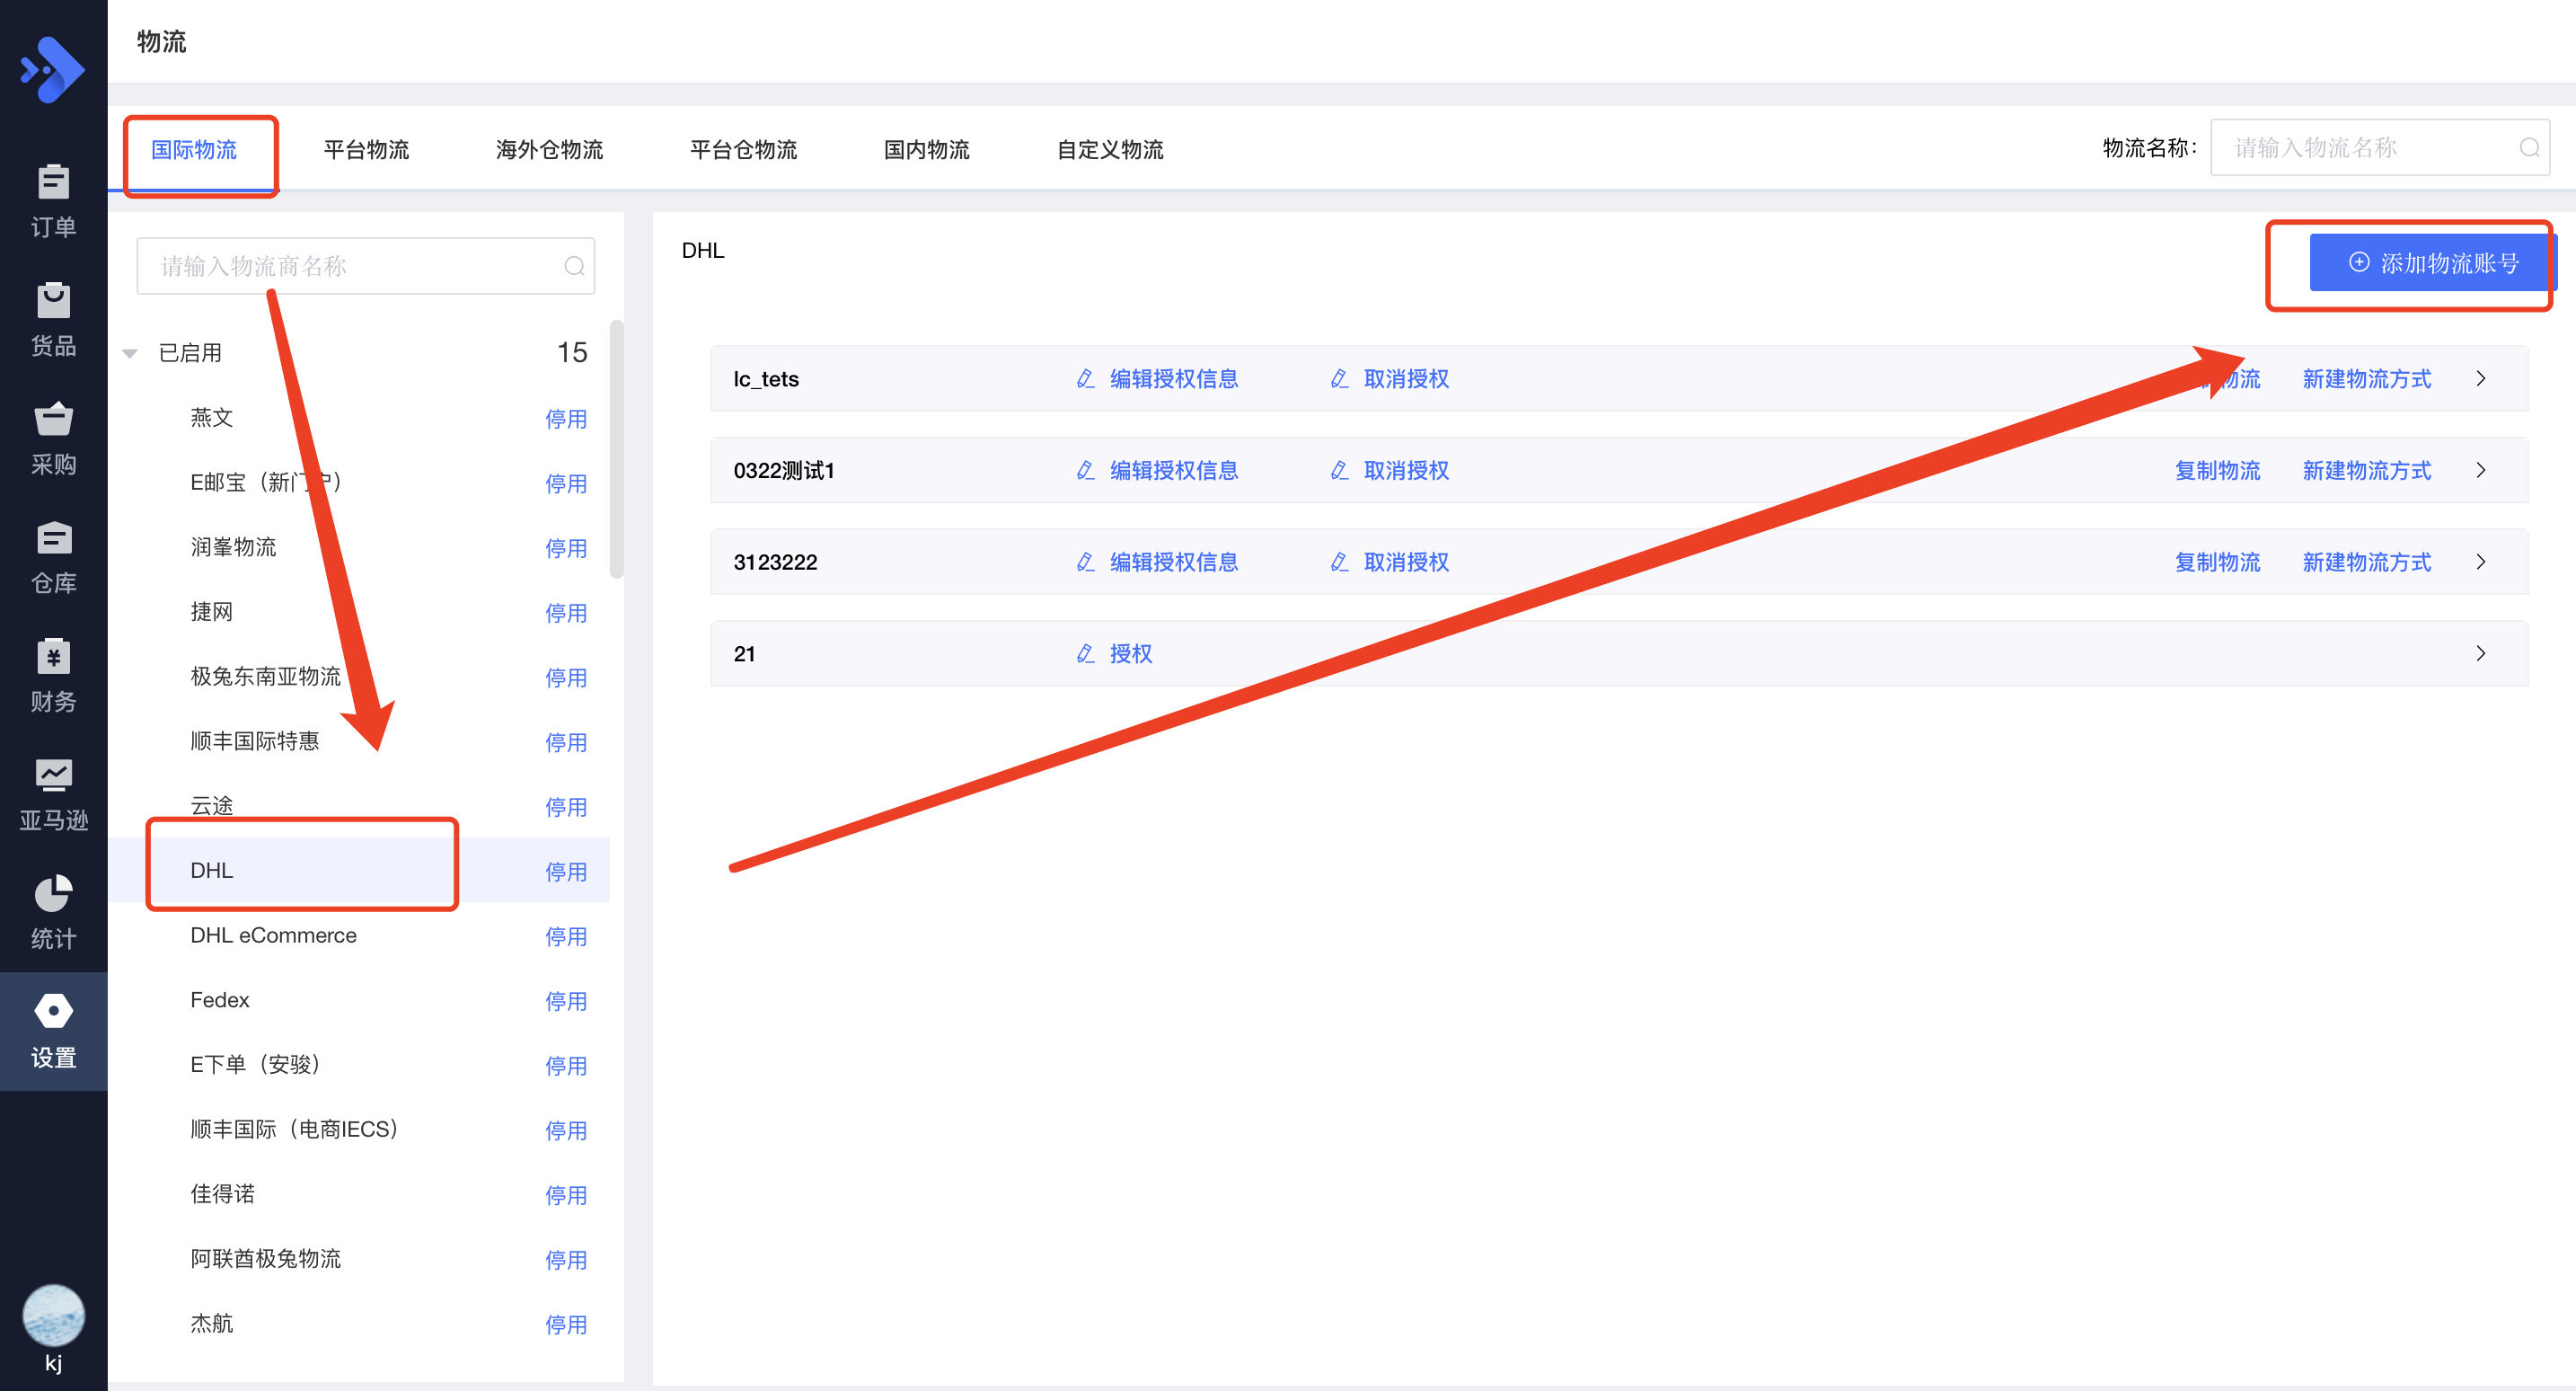
Task: Switch to the 海外仓物流 tab
Action: [x=549, y=150]
